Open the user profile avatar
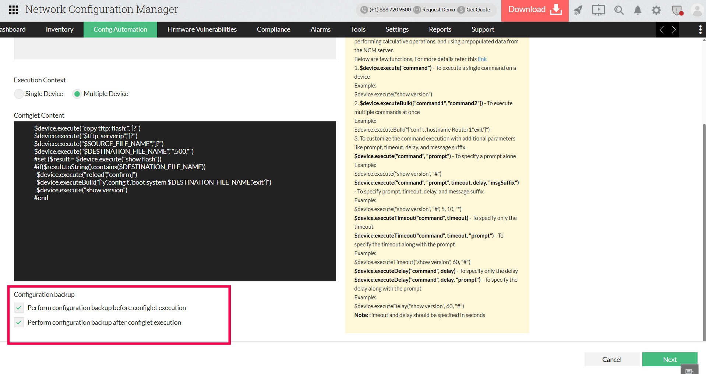Image resolution: width=706 pixels, height=374 pixels. [697, 10]
